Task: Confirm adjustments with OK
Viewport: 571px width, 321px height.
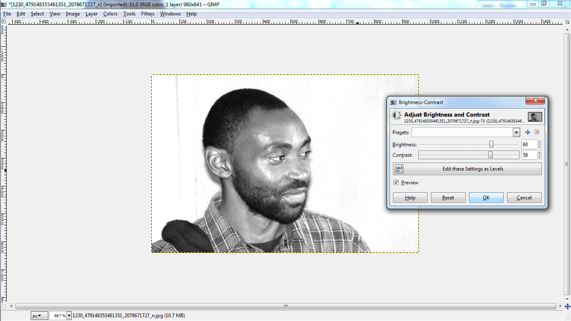Action: (x=486, y=198)
